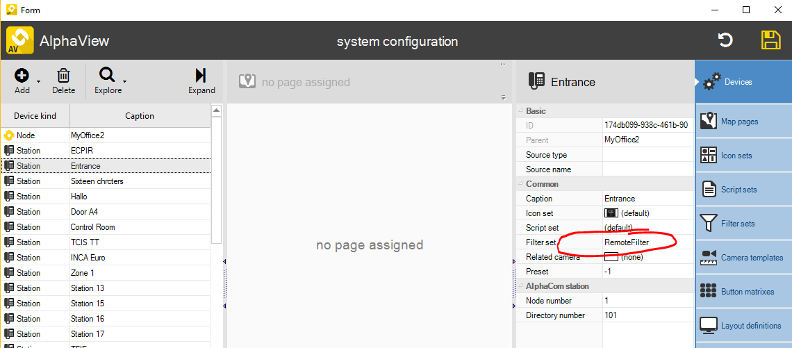Open the Icon sets section
The height and width of the screenshot is (348, 792).
[743, 156]
